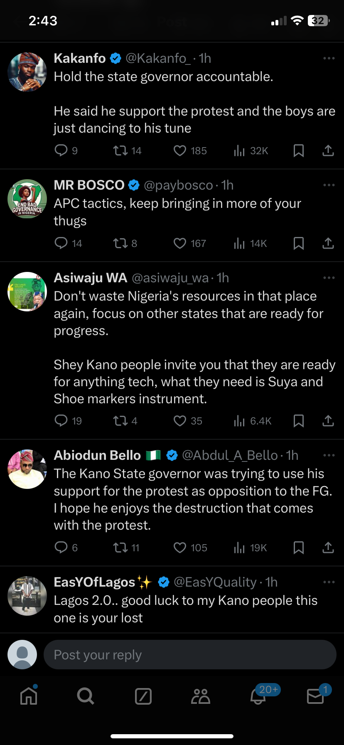
Task: Tap the Post your reply field
Action: pyautogui.click(x=190, y=655)
